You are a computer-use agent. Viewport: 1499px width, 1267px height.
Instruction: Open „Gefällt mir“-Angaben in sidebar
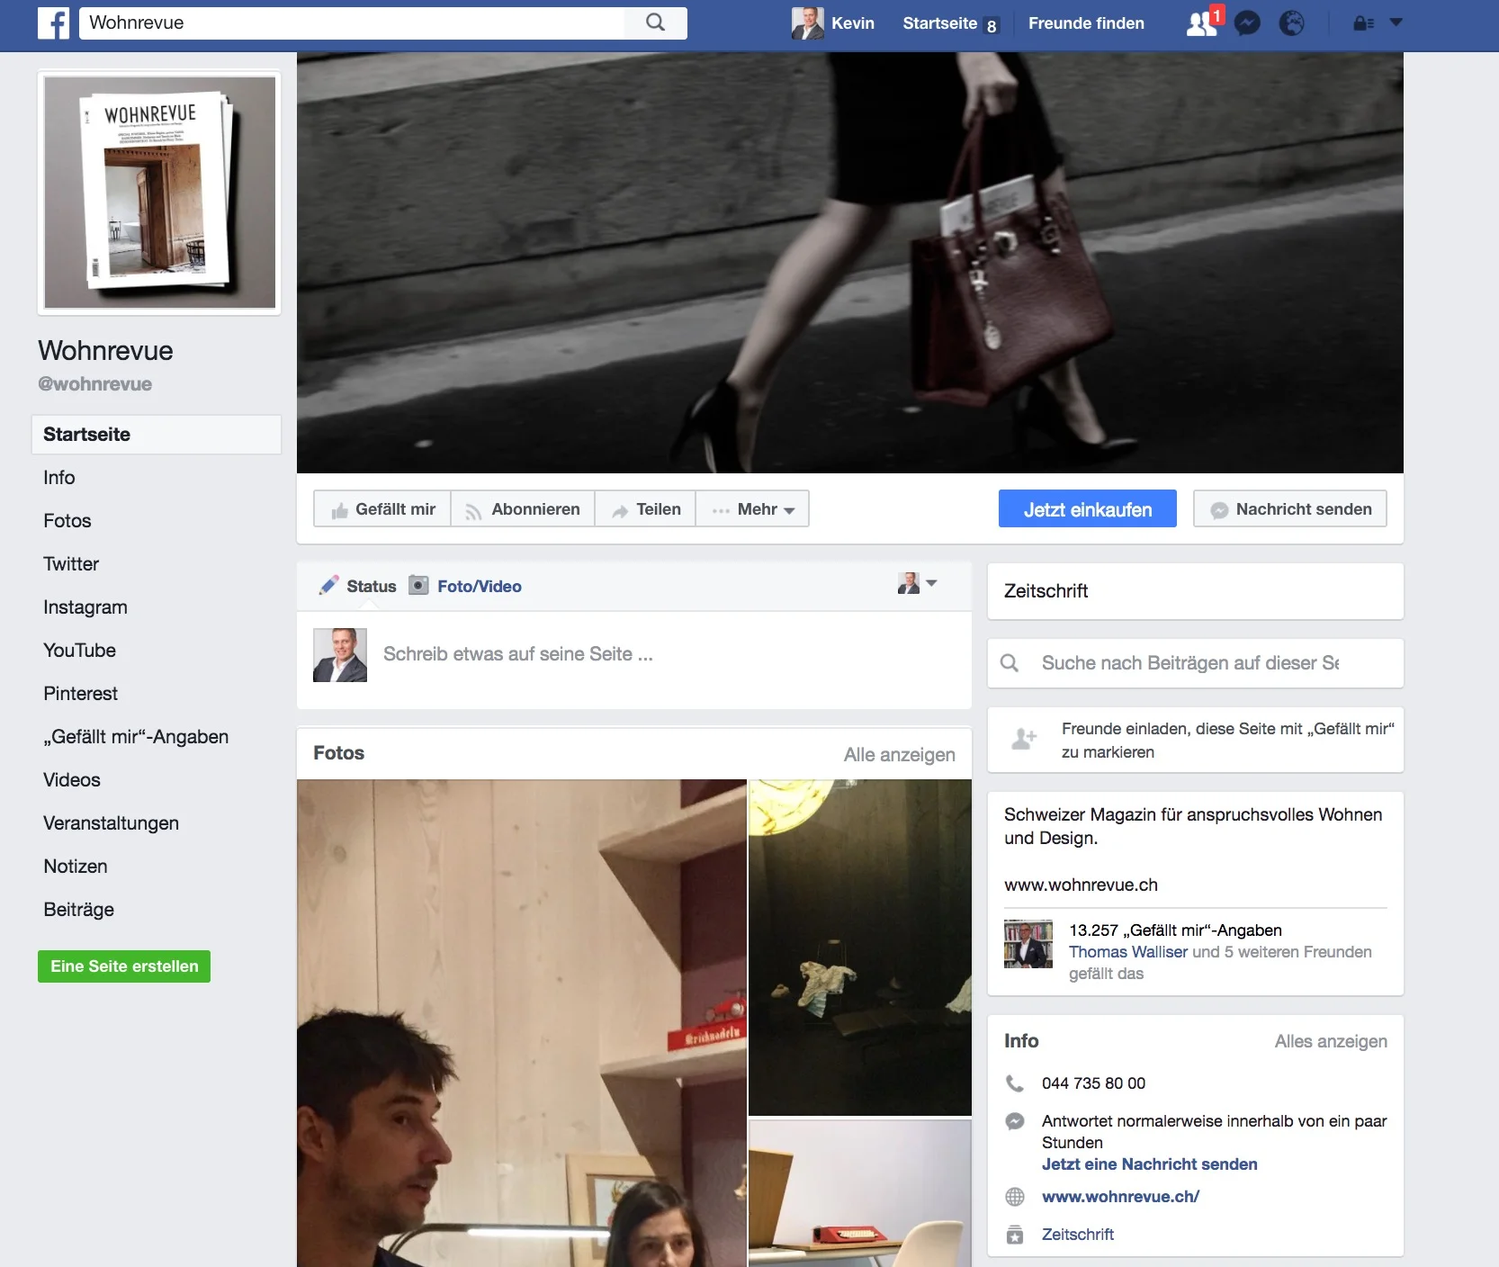pos(136,737)
